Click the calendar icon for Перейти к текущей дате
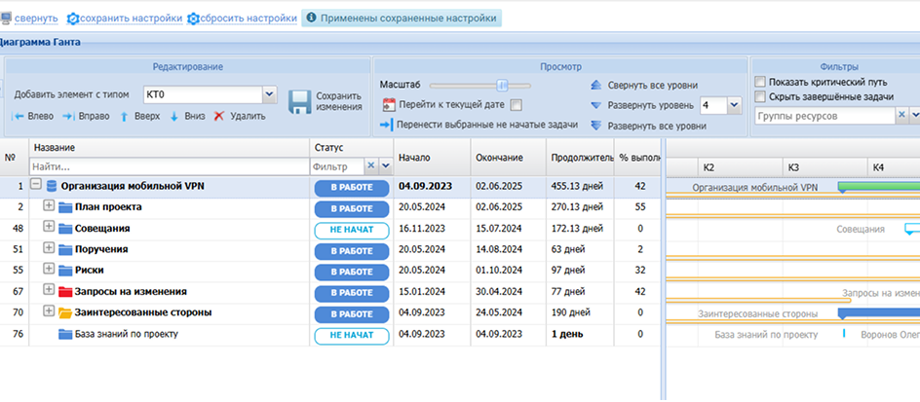The width and height of the screenshot is (920, 402). coord(388,104)
